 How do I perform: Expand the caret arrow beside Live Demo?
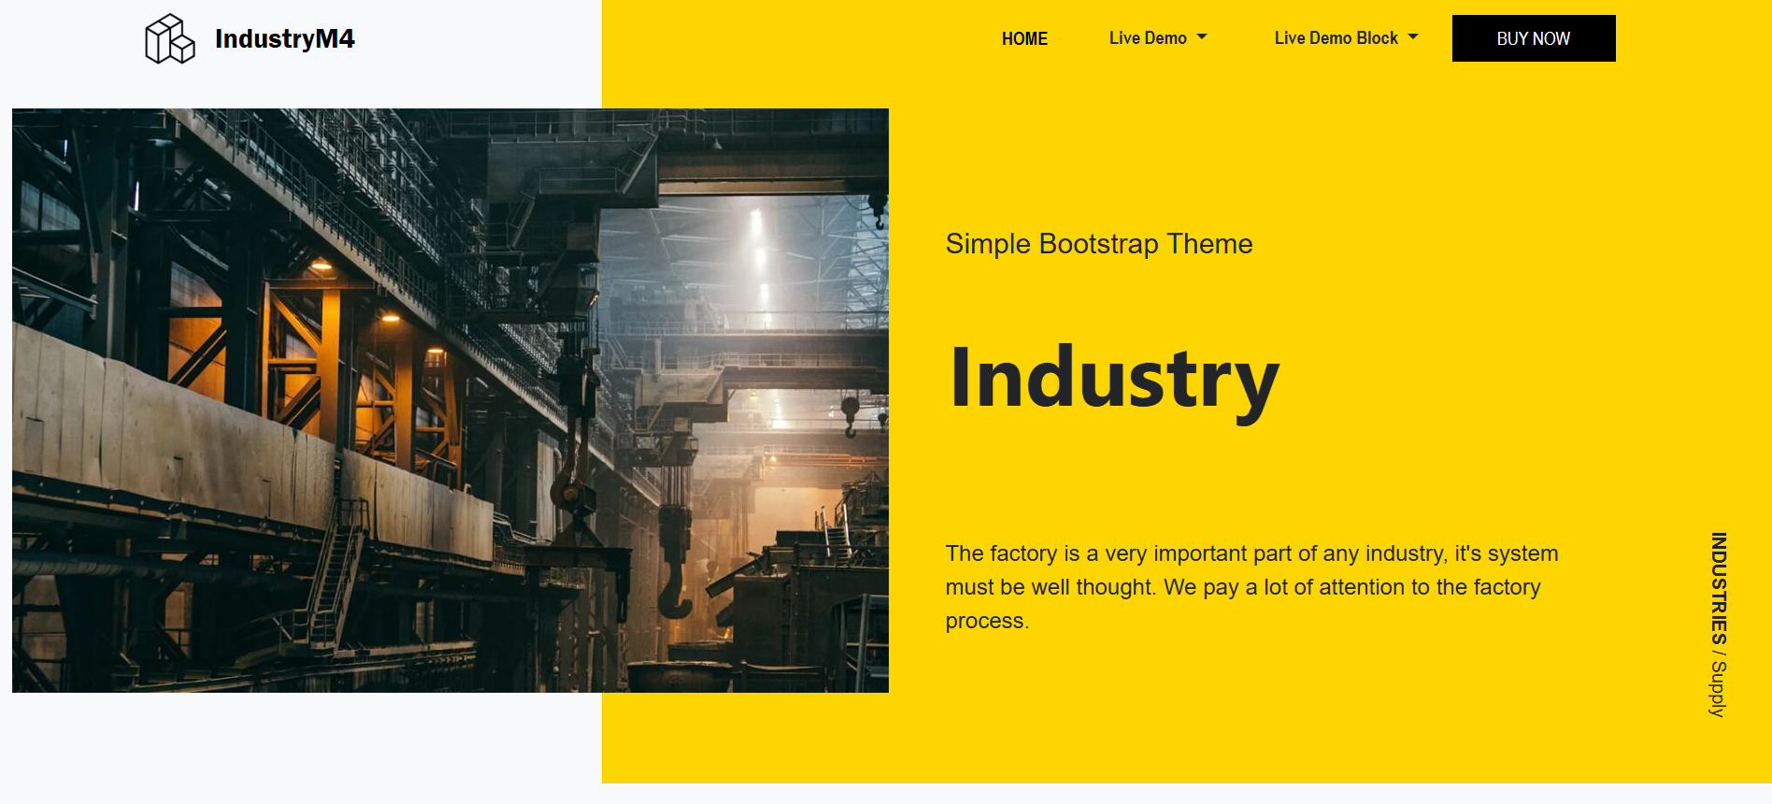[1202, 37]
